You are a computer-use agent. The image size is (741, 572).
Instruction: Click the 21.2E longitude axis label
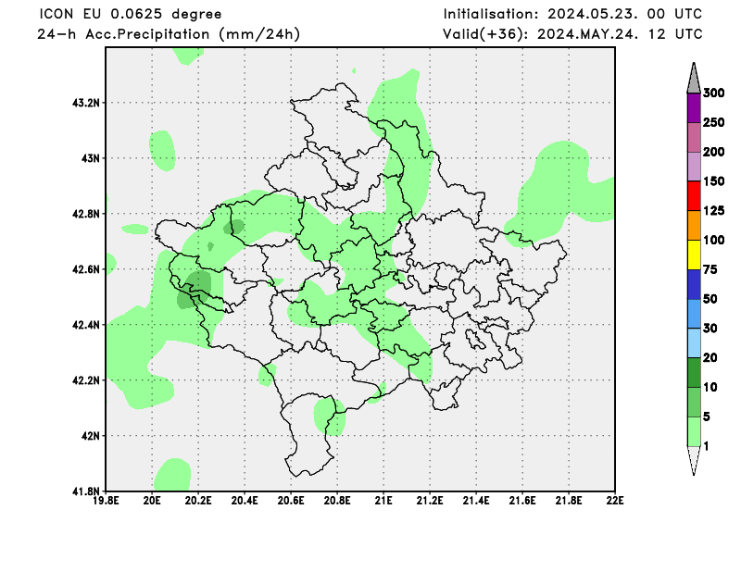pyautogui.click(x=430, y=500)
